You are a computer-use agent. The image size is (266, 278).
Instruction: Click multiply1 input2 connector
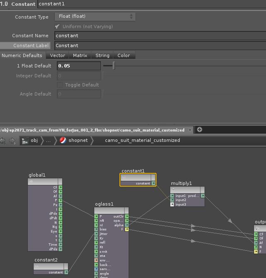tap(172, 200)
